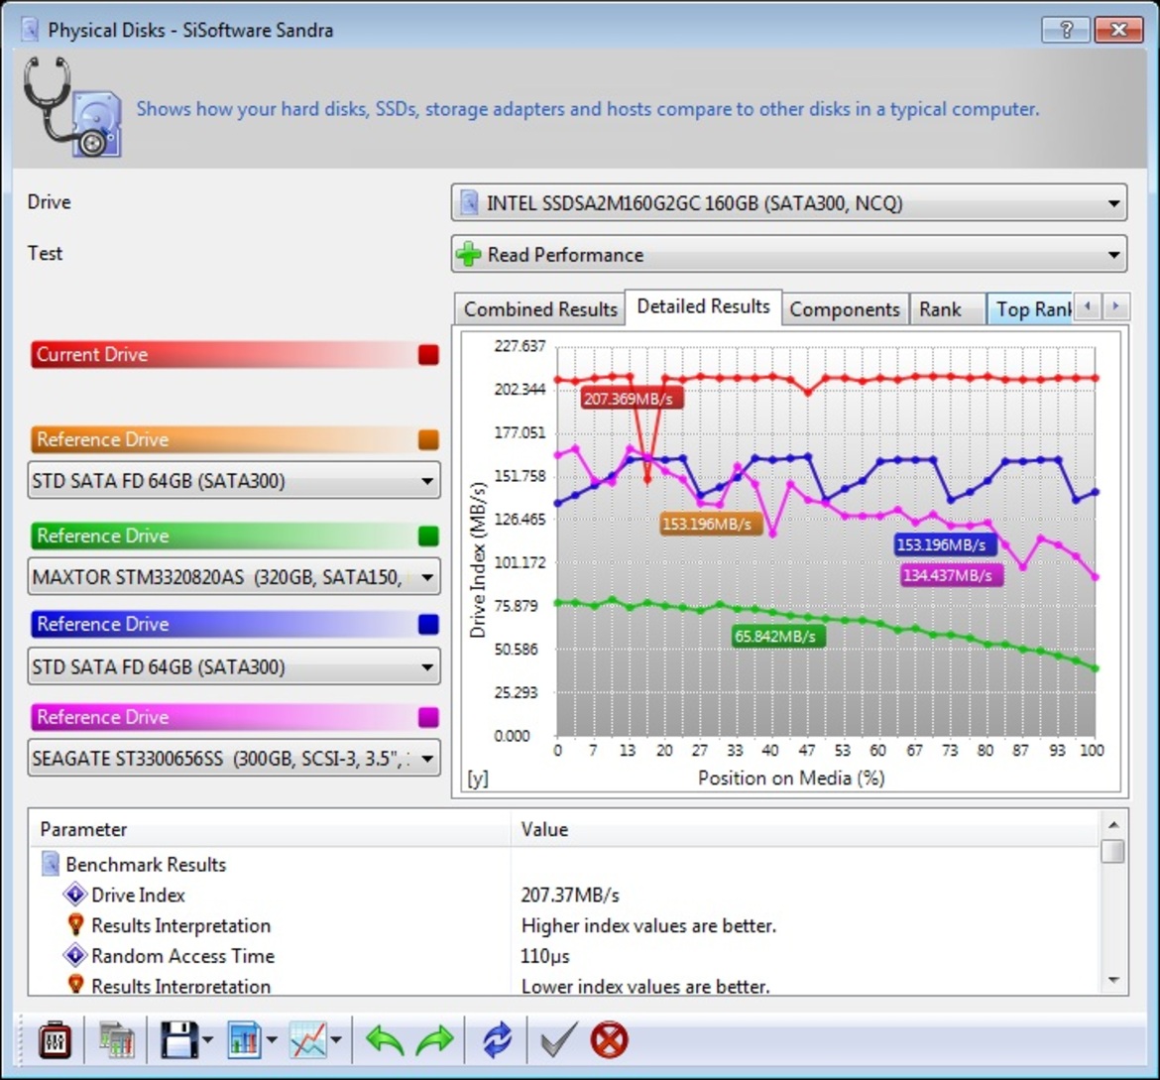The height and width of the screenshot is (1080, 1160).
Task: Open the benchmark options settings icon
Action: tap(55, 1040)
